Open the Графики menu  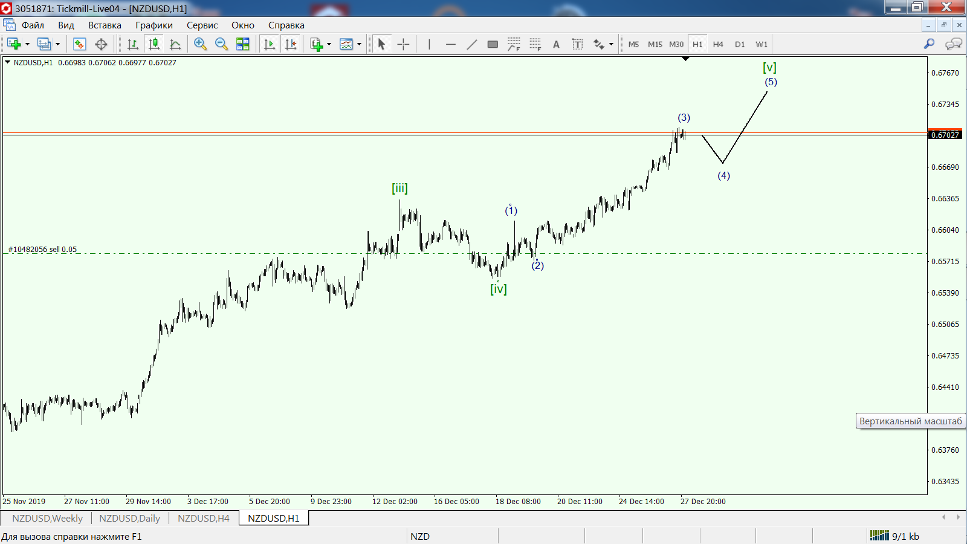point(154,25)
